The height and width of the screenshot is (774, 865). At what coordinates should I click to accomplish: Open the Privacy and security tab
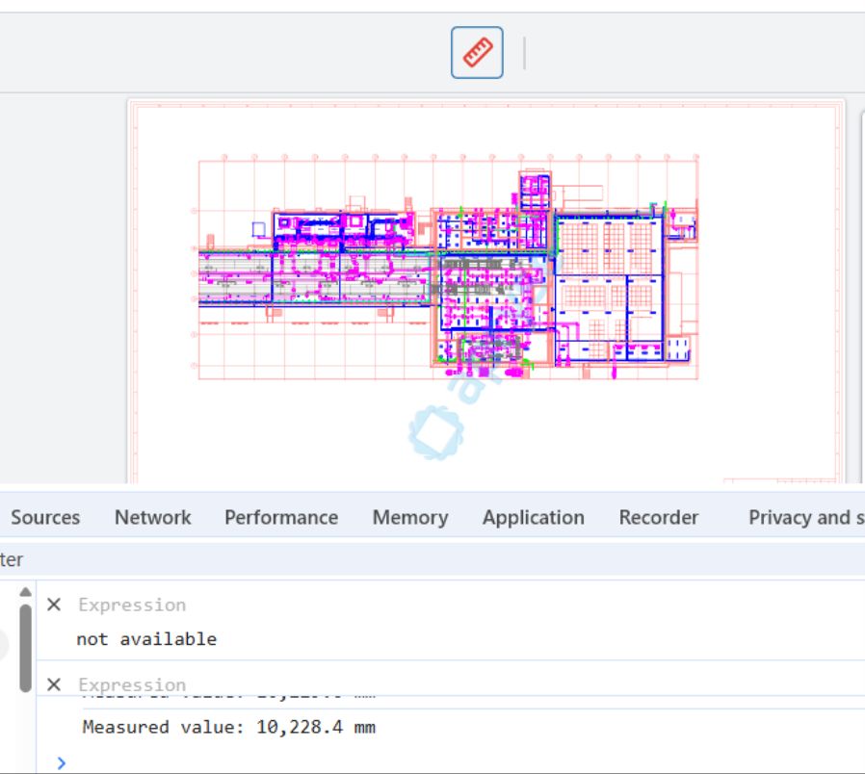(806, 517)
